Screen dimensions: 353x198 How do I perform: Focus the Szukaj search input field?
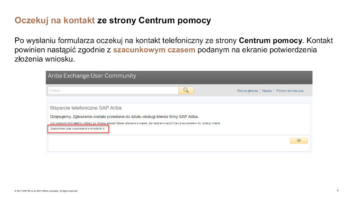113,91
